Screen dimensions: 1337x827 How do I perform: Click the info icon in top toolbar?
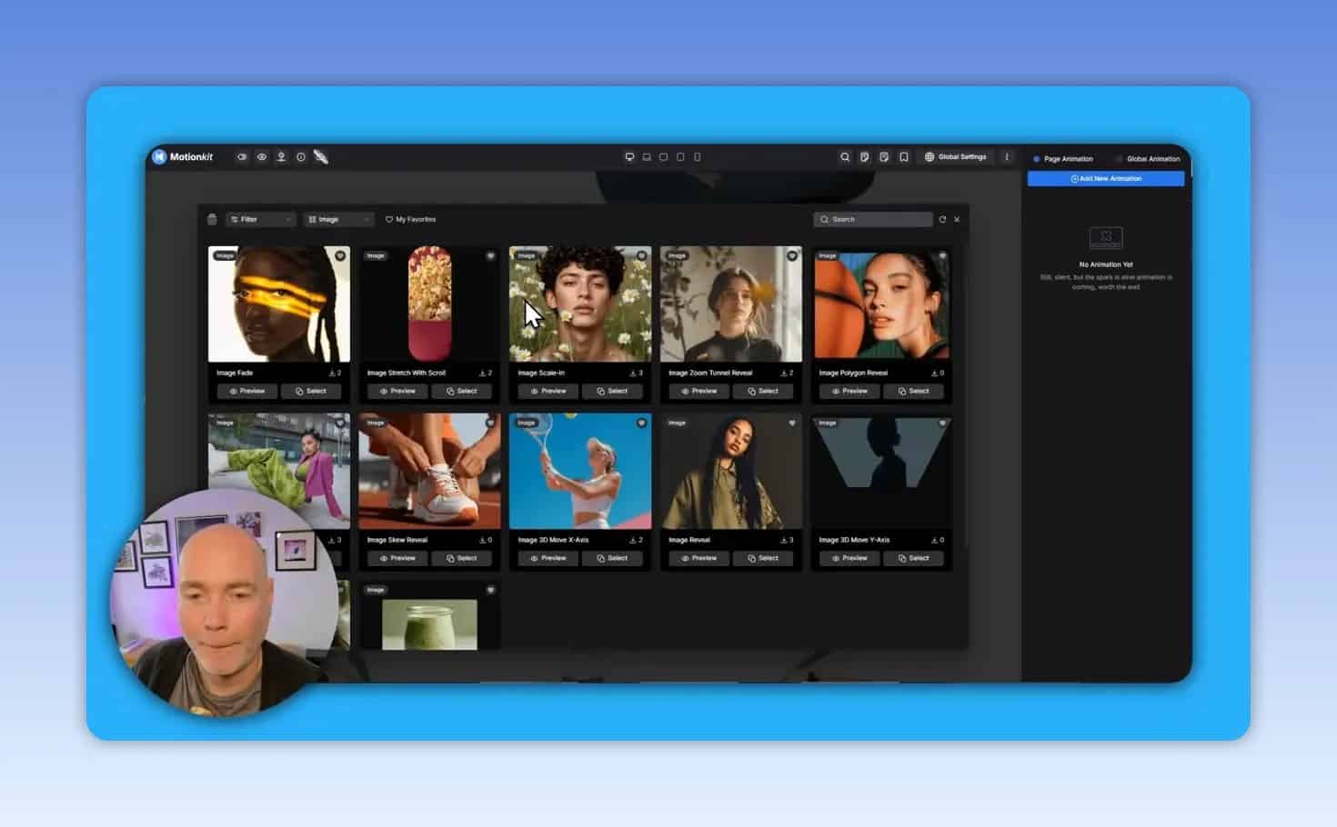301,157
